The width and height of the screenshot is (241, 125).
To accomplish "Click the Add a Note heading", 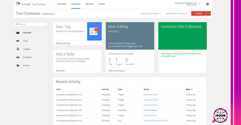I will click(x=65, y=54).
